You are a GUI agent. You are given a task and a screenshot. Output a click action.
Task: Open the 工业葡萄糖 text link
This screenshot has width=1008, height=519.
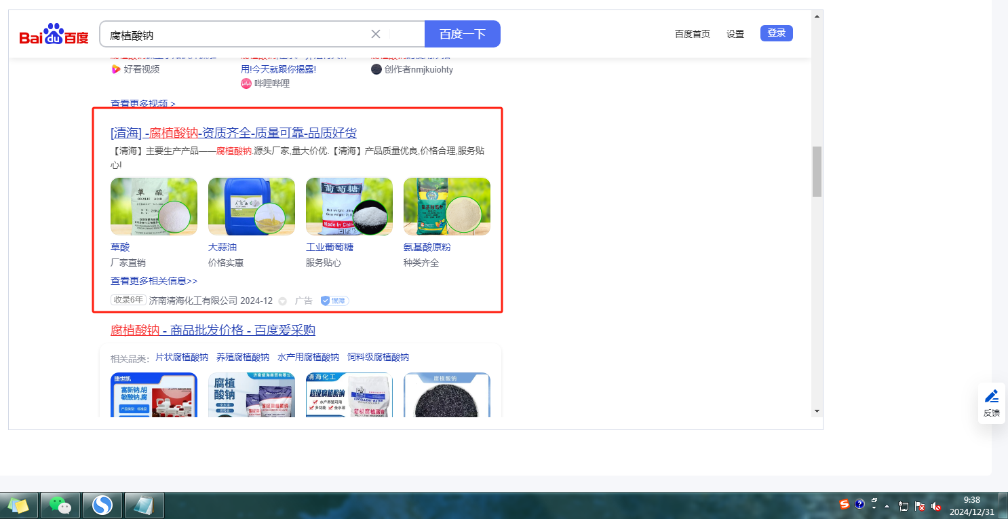coord(330,247)
